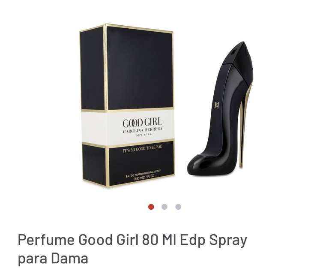Go to the third carousel dot

coord(178,207)
